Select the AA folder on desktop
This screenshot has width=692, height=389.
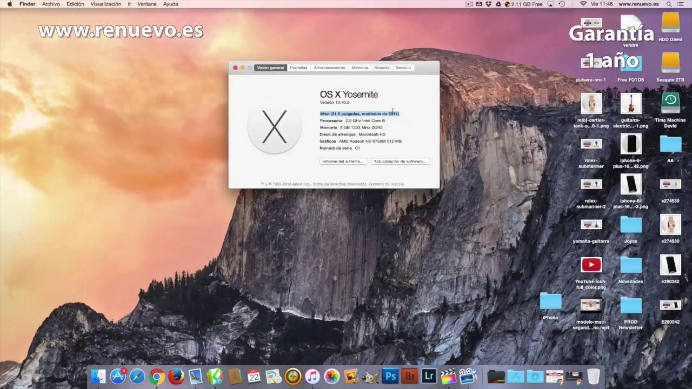point(670,148)
